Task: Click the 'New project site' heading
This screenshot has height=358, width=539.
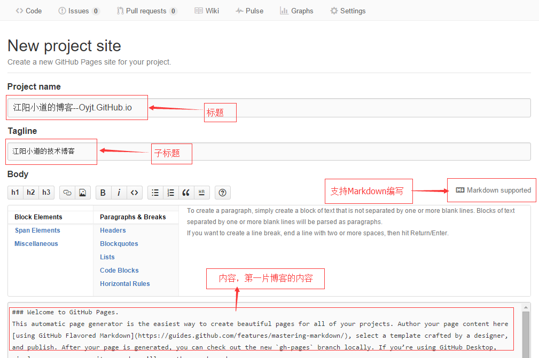Action: (x=64, y=46)
